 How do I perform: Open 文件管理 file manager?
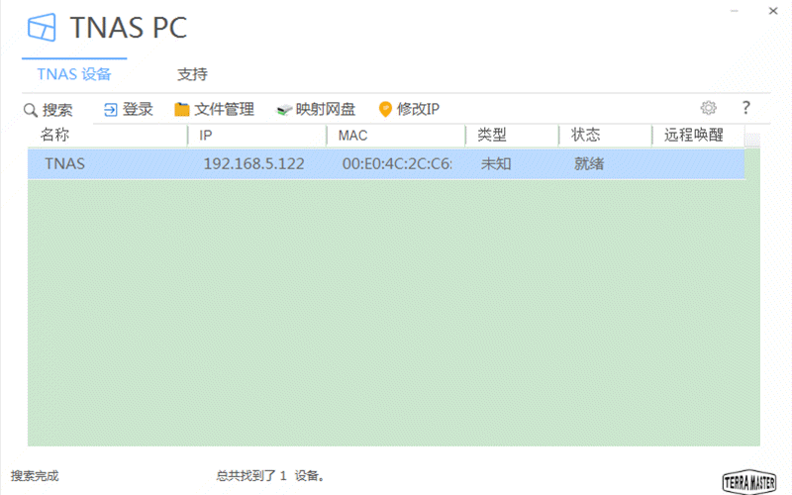[214, 109]
